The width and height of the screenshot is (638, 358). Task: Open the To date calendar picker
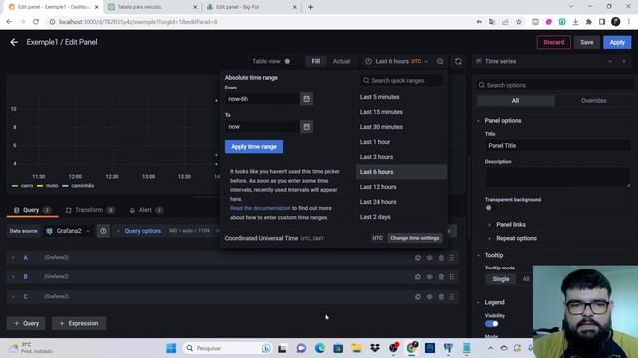click(x=306, y=127)
